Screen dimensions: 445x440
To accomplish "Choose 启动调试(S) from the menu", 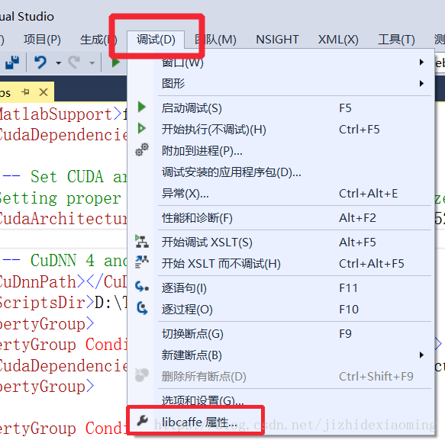I will 281,108.
